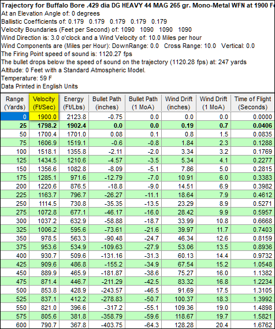275x329 pixels.
Task: Click velocity value 871.4
Action: [44, 282]
